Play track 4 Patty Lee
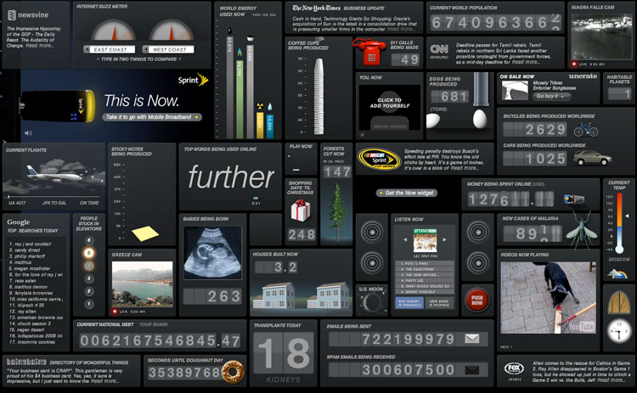This screenshot has height=393, width=637. point(425,281)
